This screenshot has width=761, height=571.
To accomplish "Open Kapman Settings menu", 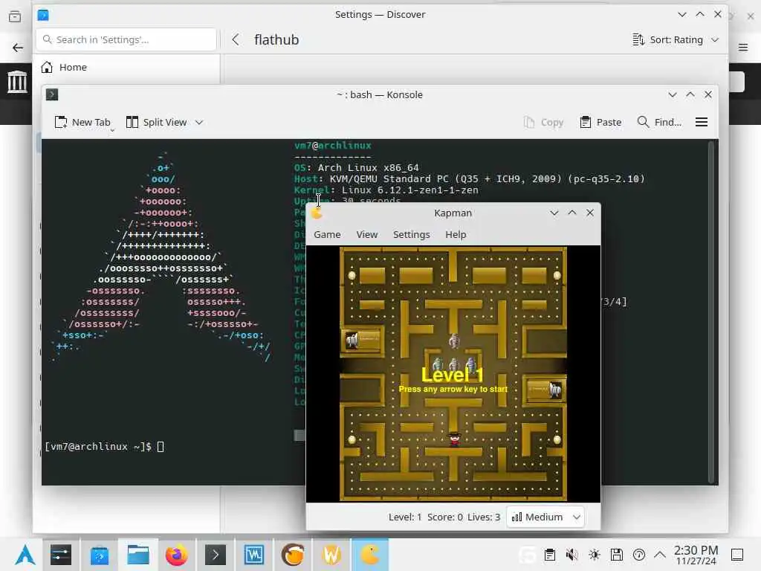I will click(412, 234).
